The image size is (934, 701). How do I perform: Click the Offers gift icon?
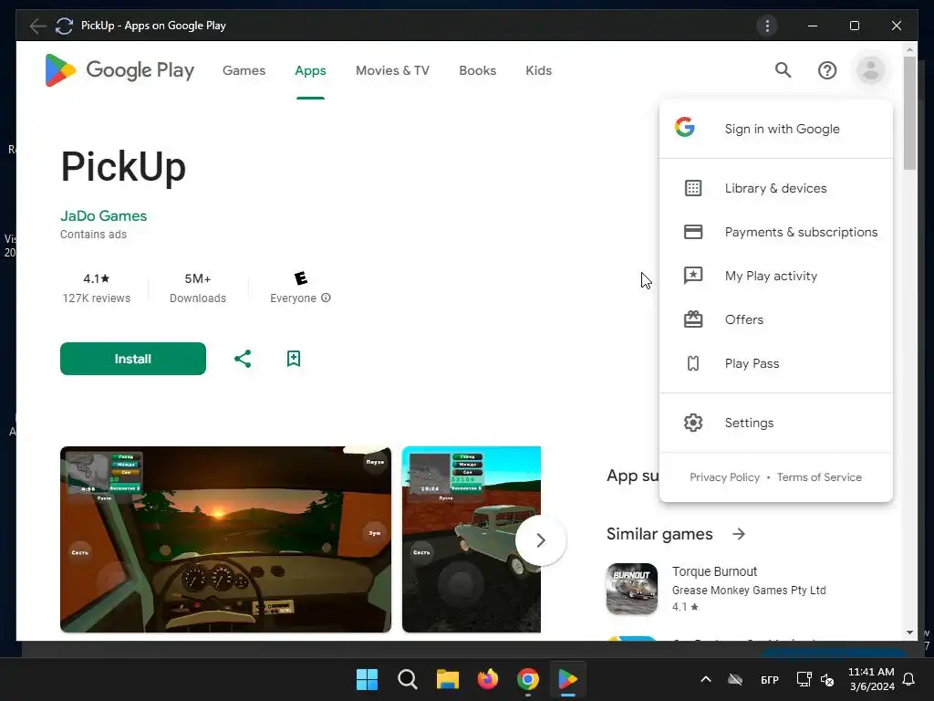pos(693,319)
